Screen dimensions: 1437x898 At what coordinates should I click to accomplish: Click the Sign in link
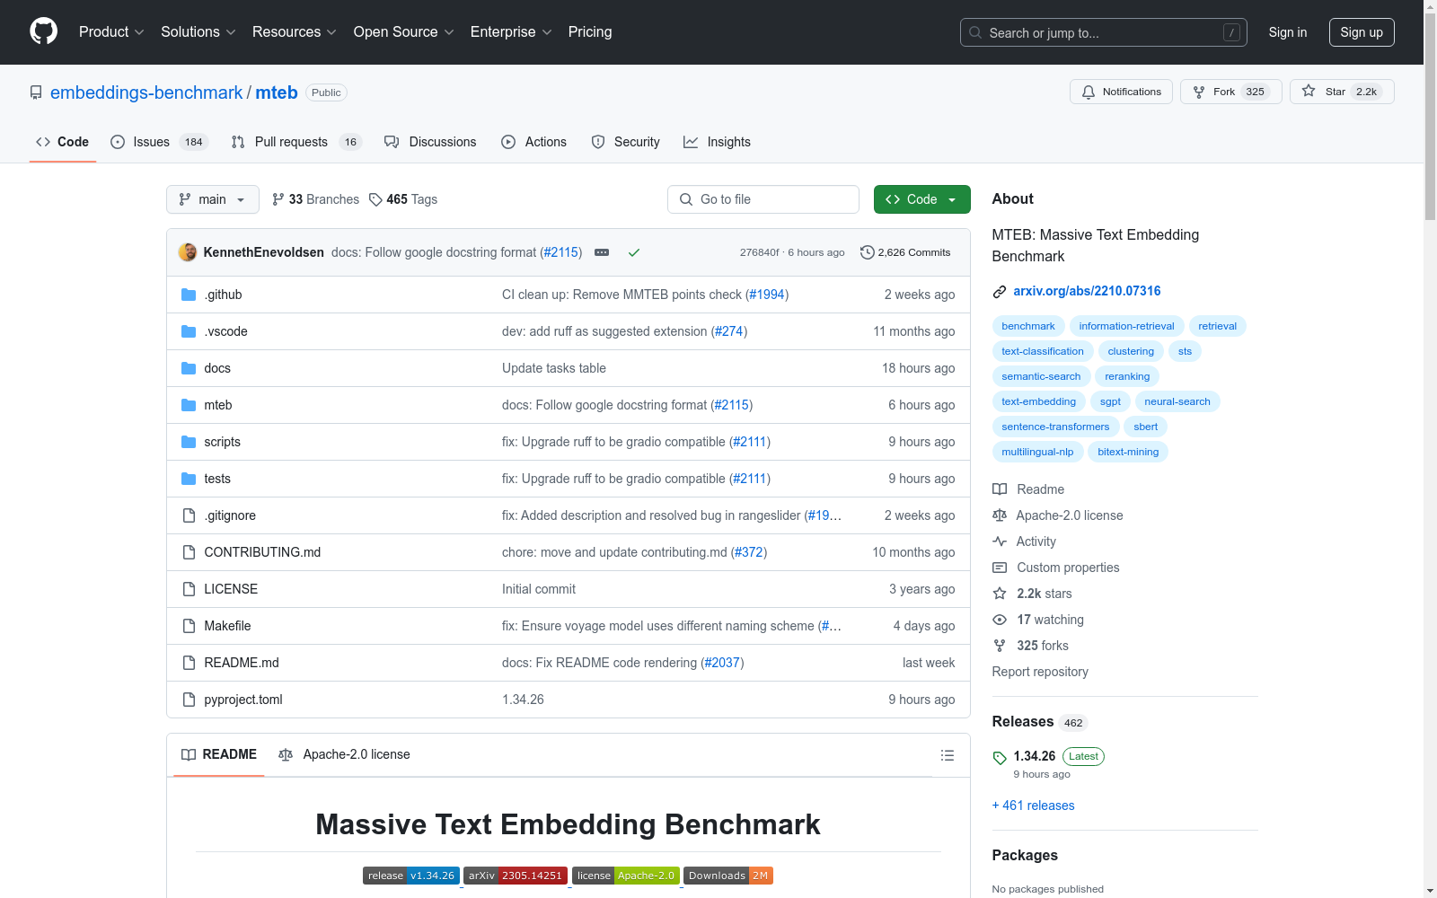pyautogui.click(x=1288, y=32)
